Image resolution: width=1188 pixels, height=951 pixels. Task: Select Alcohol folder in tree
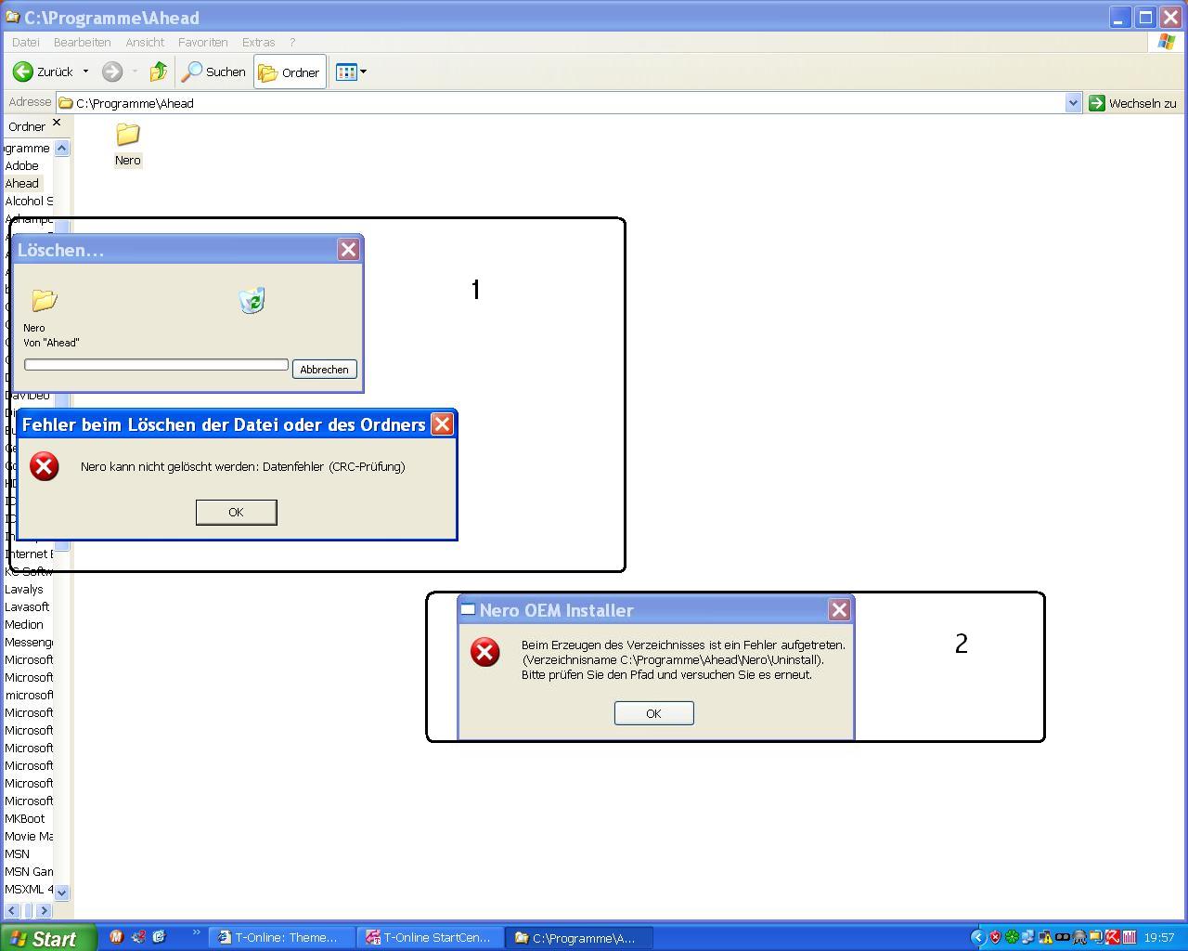coord(28,201)
